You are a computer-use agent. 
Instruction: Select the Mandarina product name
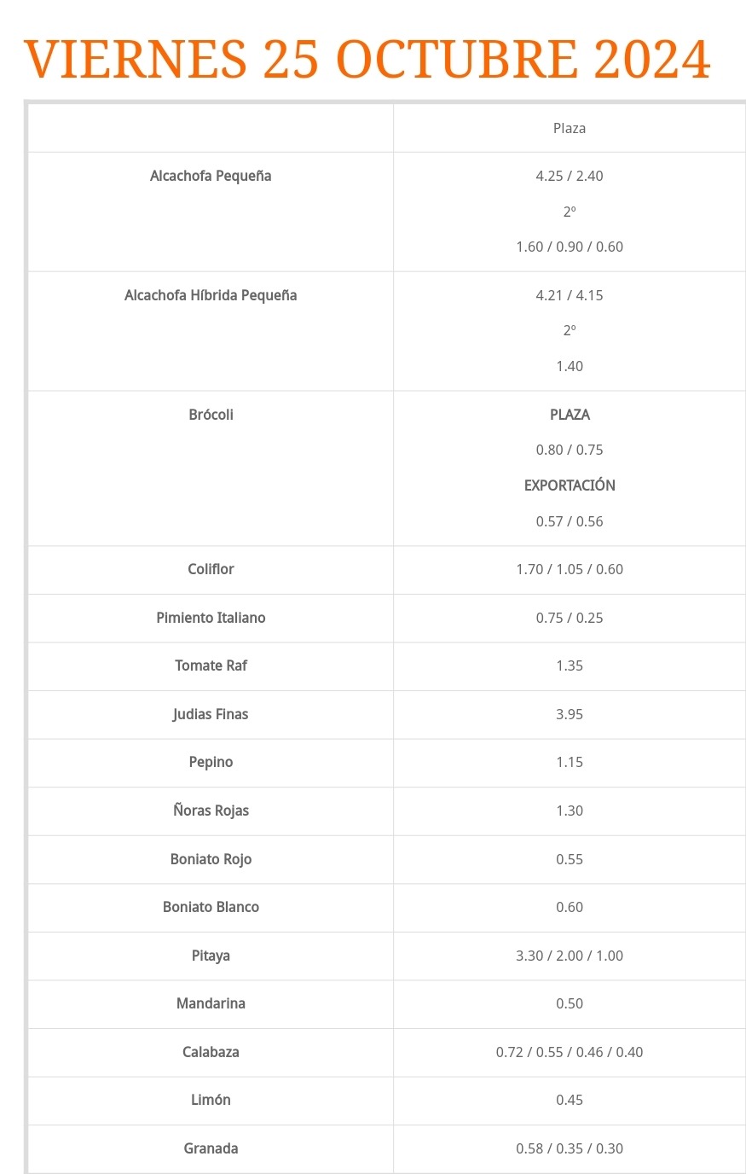click(211, 1003)
